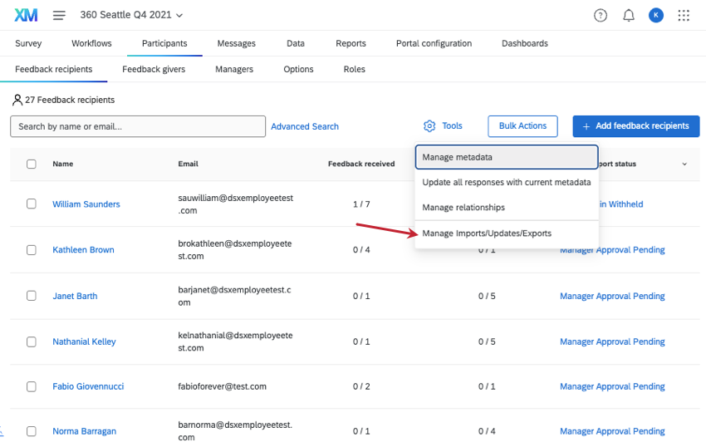
Task: Switch to the Feedback givers sub-tab
Action: click(x=154, y=69)
